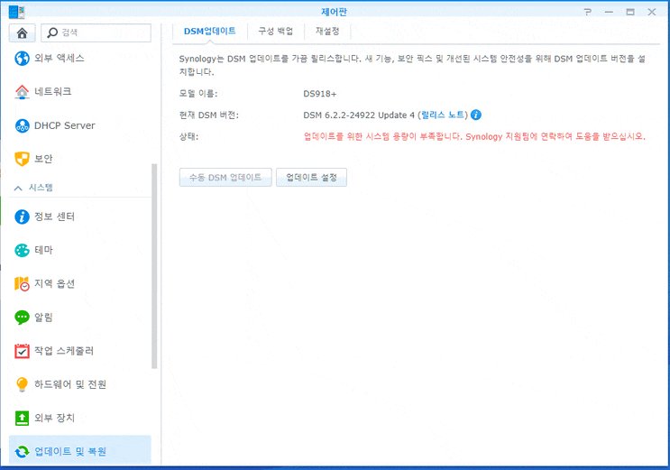This screenshot has width=670, height=470.
Task: Open 지역 옵션 settings
Action: pyautogui.click(x=80, y=283)
